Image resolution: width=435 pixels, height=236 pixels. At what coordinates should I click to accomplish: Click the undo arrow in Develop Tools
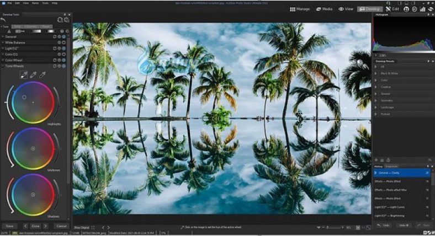(3, 20)
